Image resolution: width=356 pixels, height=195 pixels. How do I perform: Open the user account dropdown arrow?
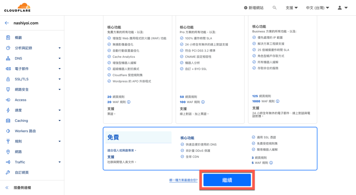[x=346, y=8]
